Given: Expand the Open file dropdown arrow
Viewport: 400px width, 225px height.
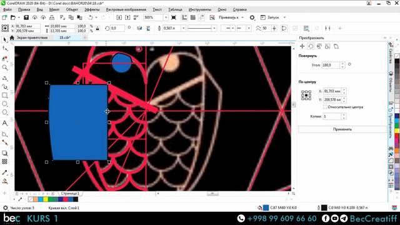Looking at the screenshot, I should point(19,17).
